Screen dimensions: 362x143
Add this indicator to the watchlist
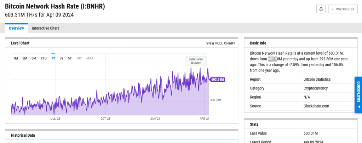343,9
